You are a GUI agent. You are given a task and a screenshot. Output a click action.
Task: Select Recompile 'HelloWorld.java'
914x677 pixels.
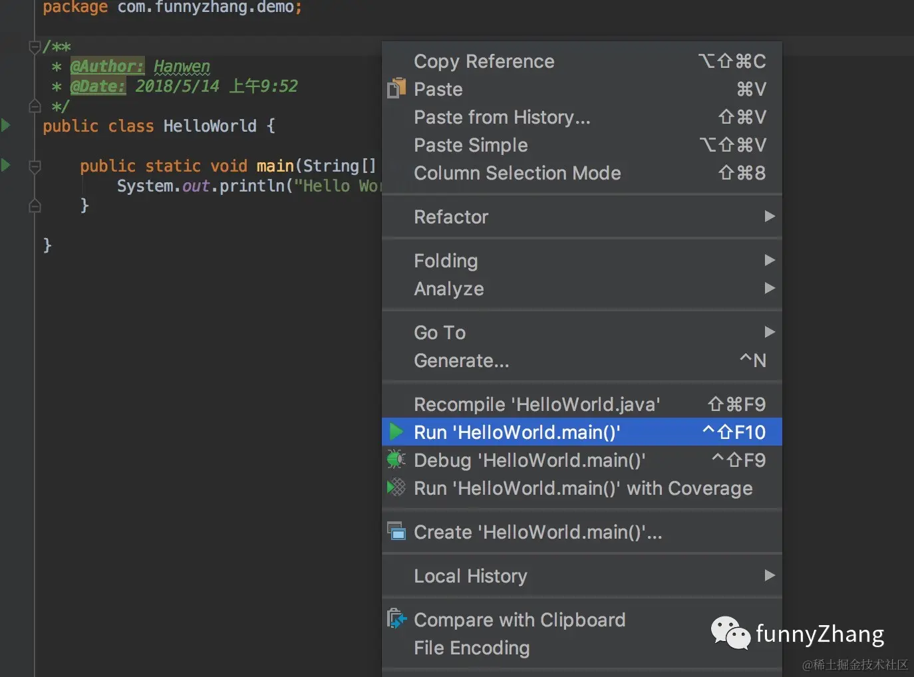pyautogui.click(x=582, y=404)
